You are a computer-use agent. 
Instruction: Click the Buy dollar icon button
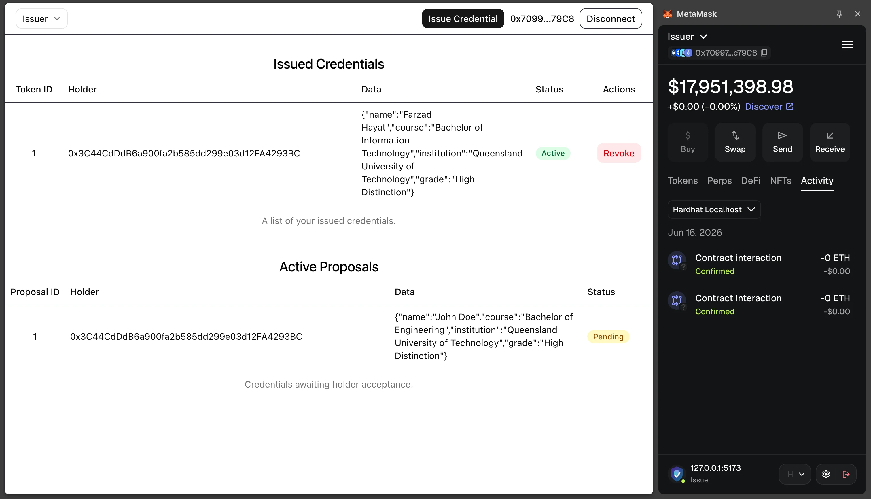point(687,142)
